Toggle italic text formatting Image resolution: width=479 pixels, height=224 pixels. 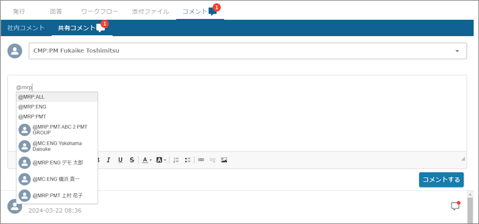pyautogui.click(x=108, y=160)
